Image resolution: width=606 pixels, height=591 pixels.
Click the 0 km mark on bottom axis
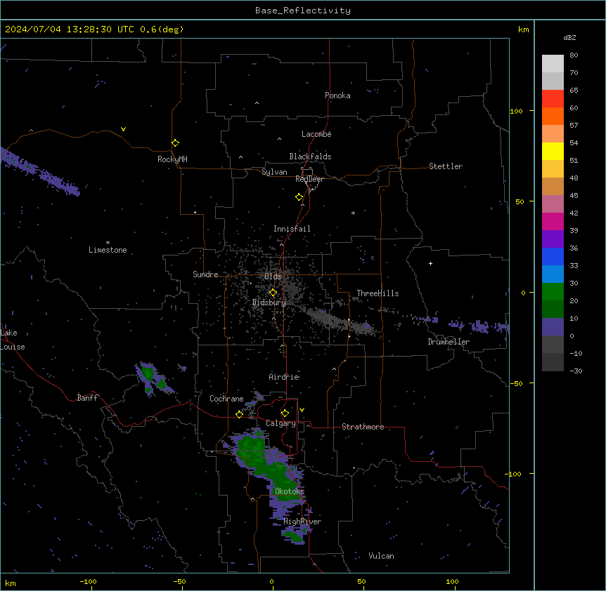tap(271, 581)
